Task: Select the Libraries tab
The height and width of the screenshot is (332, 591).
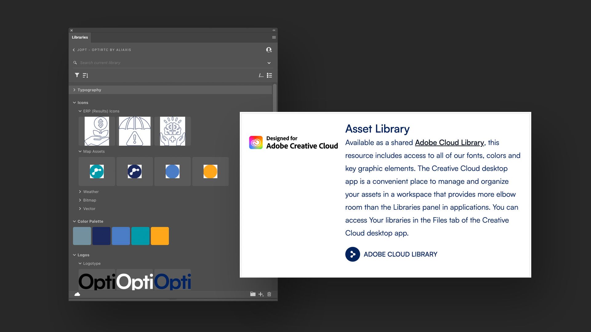Action: [x=80, y=38]
